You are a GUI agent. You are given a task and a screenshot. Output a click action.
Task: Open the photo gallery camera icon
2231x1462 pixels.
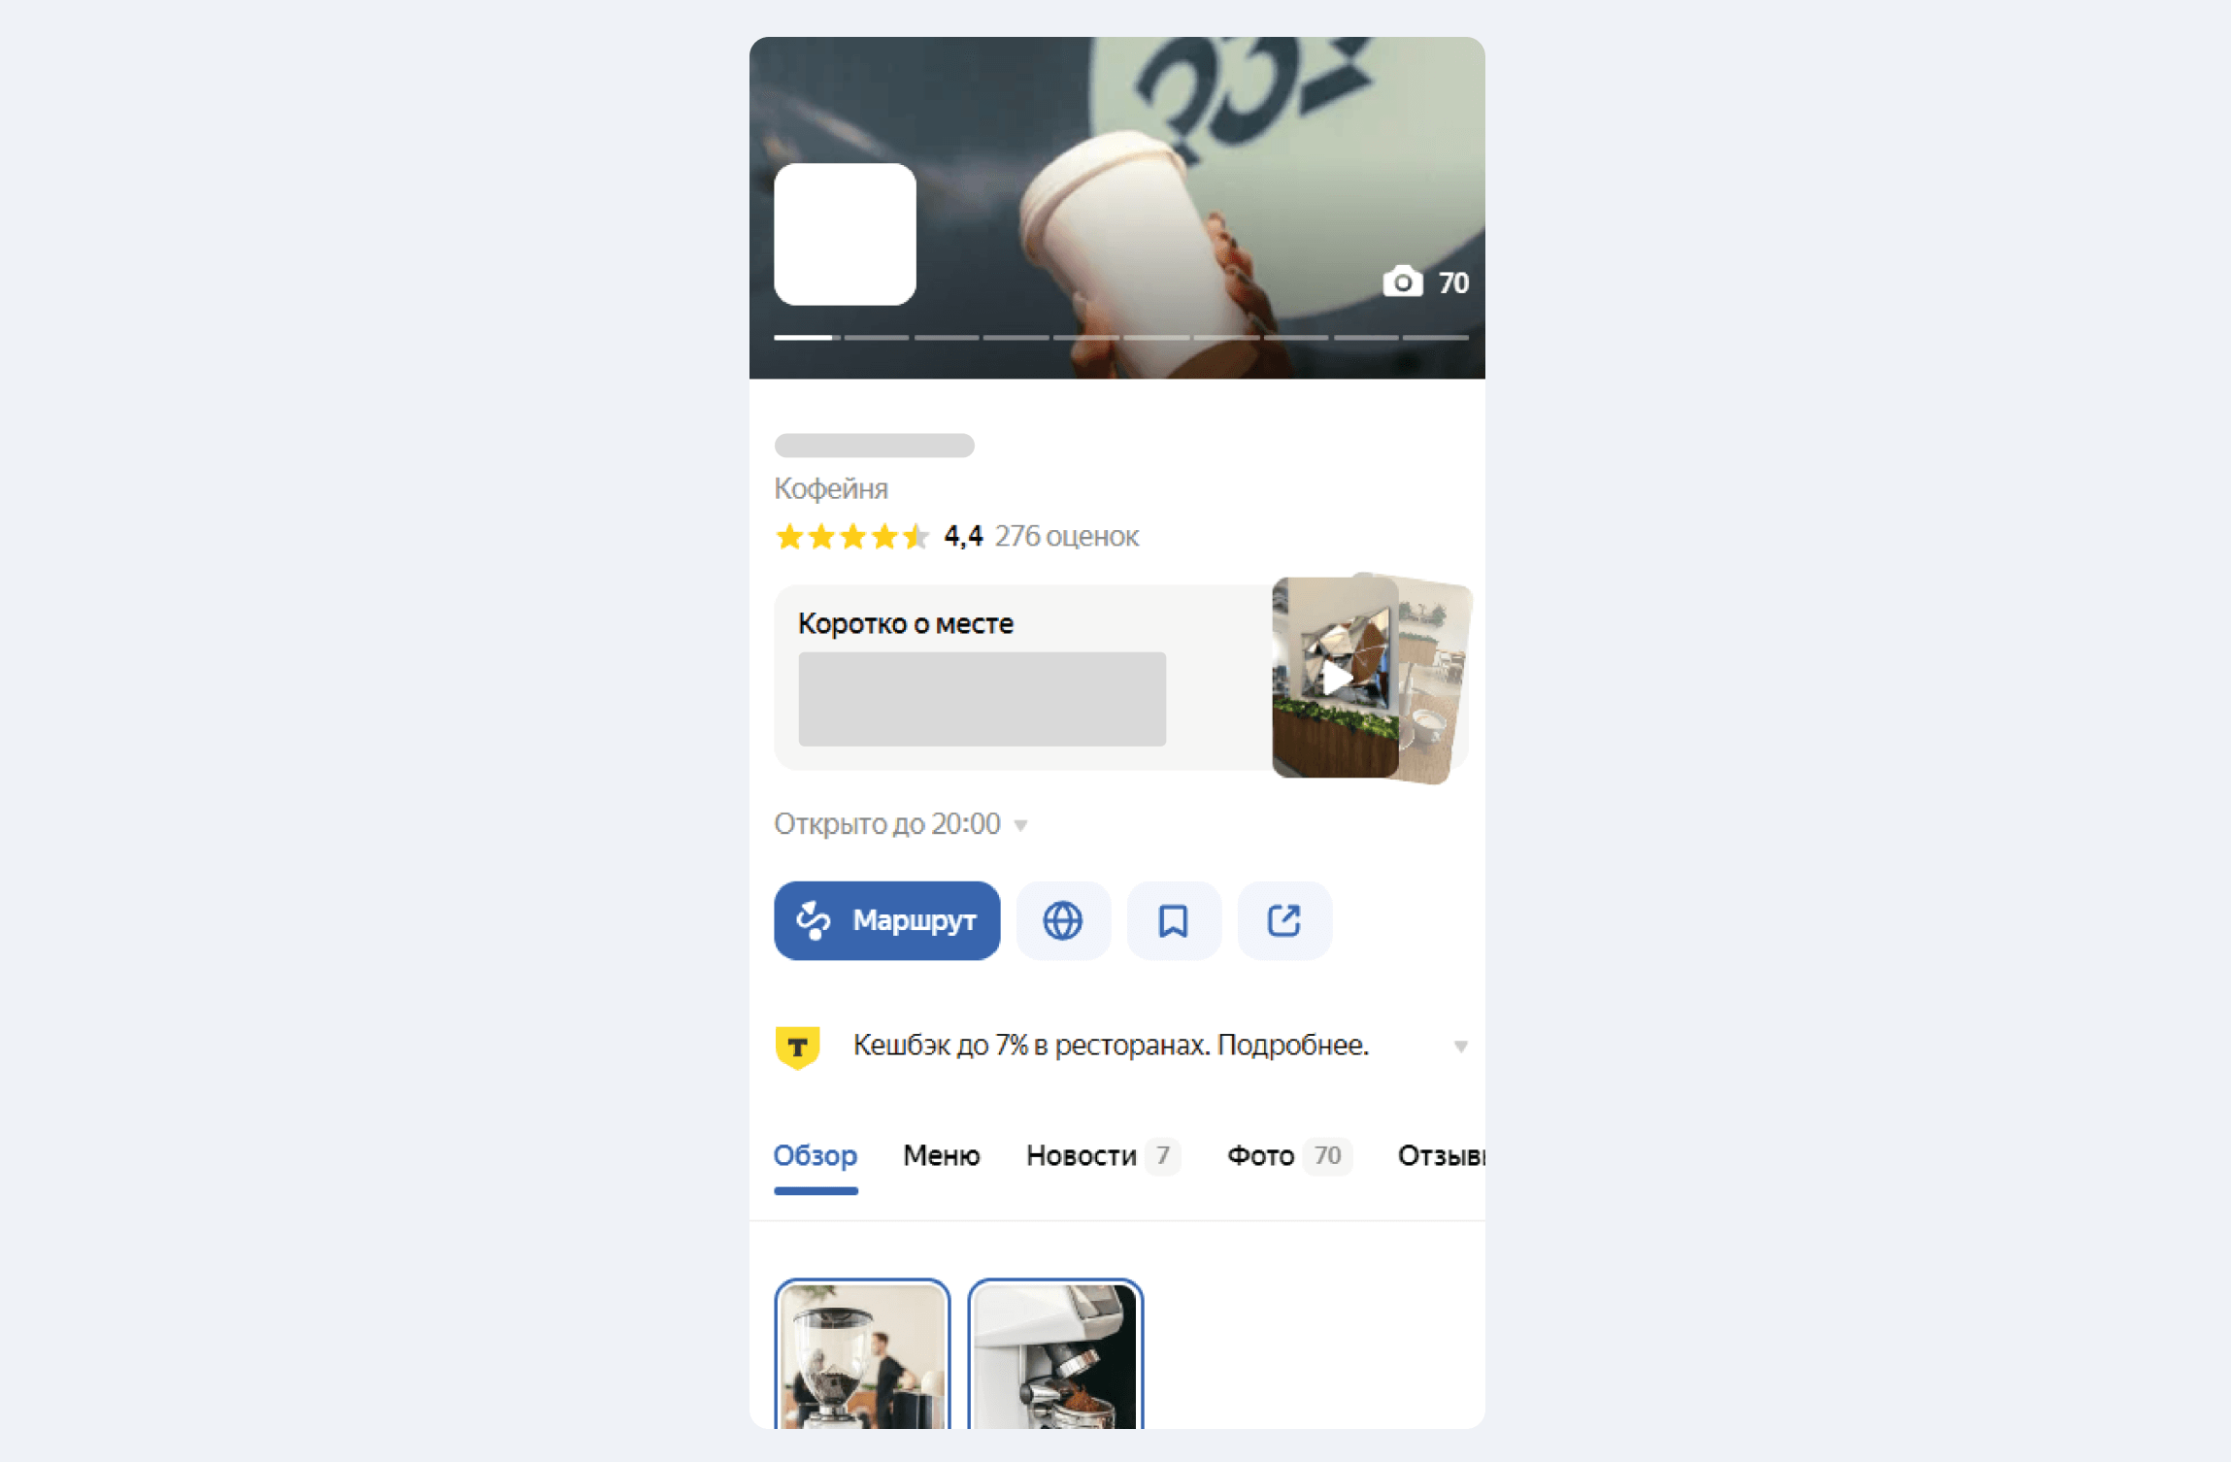pyautogui.click(x=1402, y=282)
